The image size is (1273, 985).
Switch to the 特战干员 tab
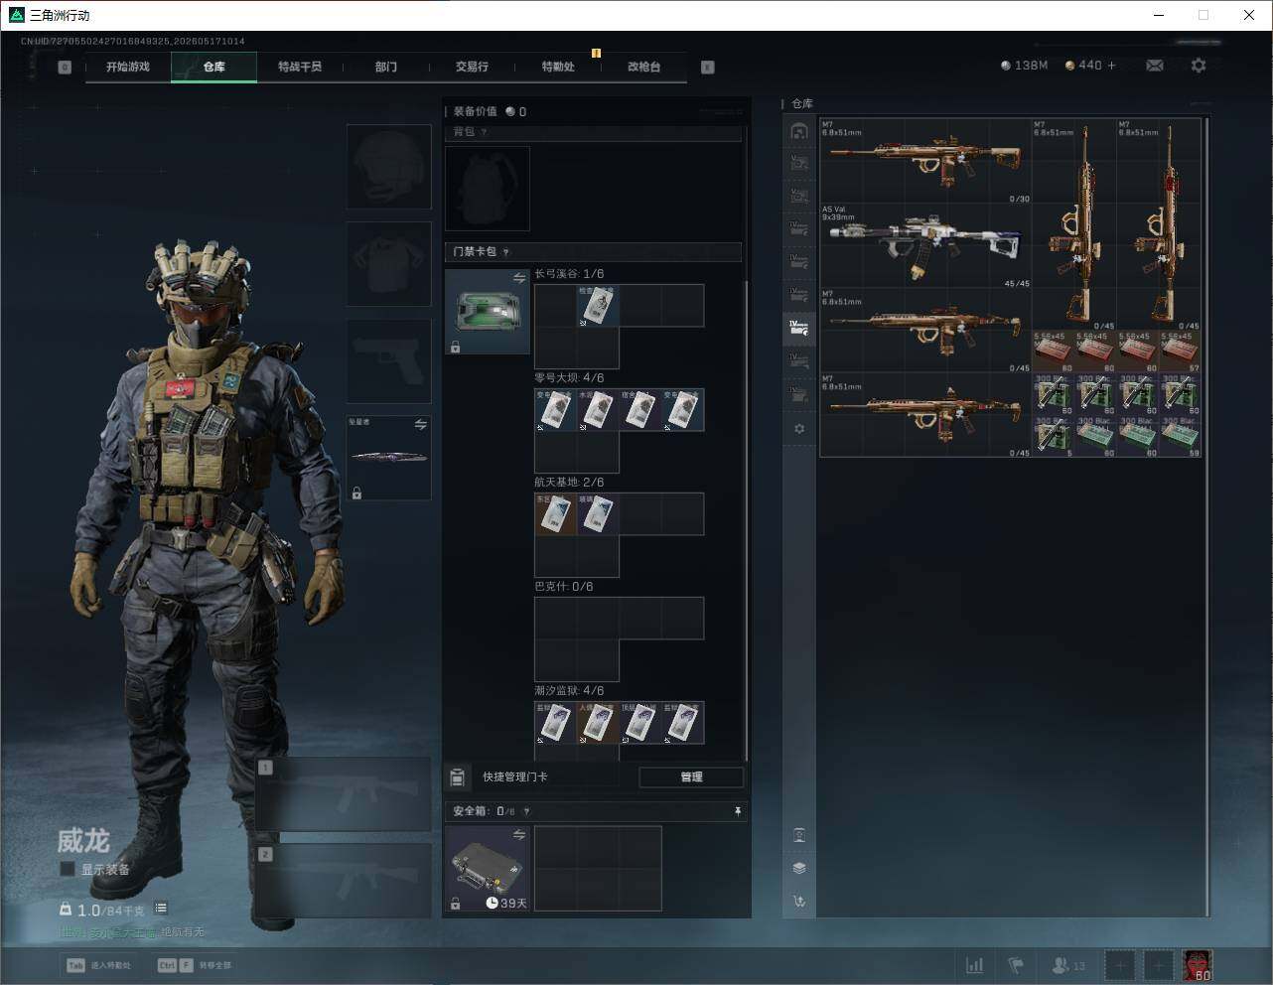(300, 67)
